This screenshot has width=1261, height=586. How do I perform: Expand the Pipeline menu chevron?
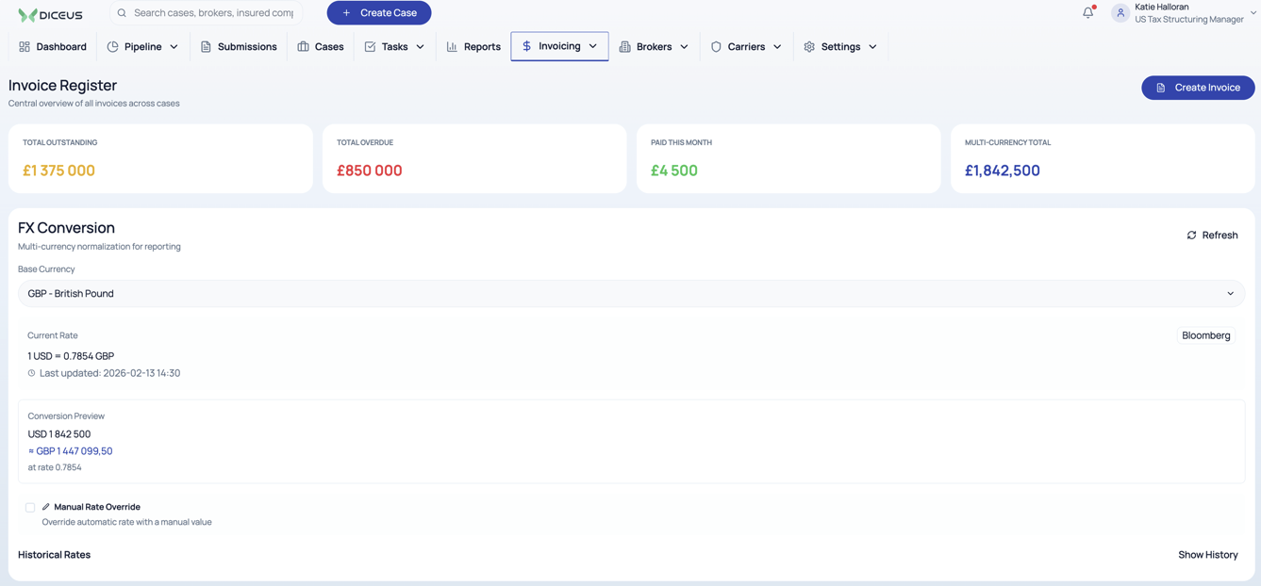coord(174,46)
